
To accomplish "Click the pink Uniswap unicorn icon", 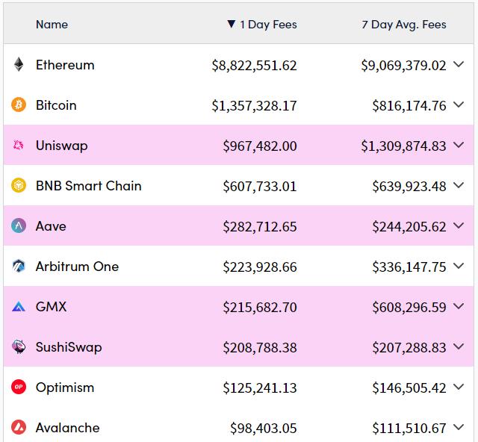I will (x=19, y=146).
